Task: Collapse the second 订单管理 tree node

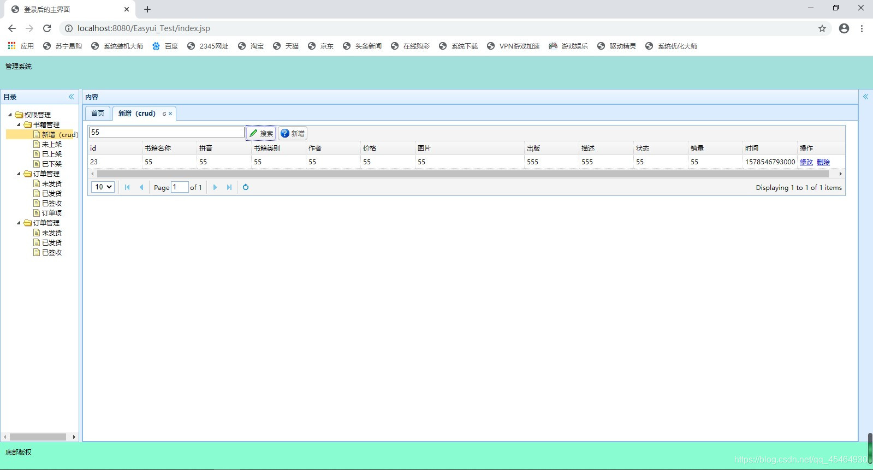Action: pos(19,223)
